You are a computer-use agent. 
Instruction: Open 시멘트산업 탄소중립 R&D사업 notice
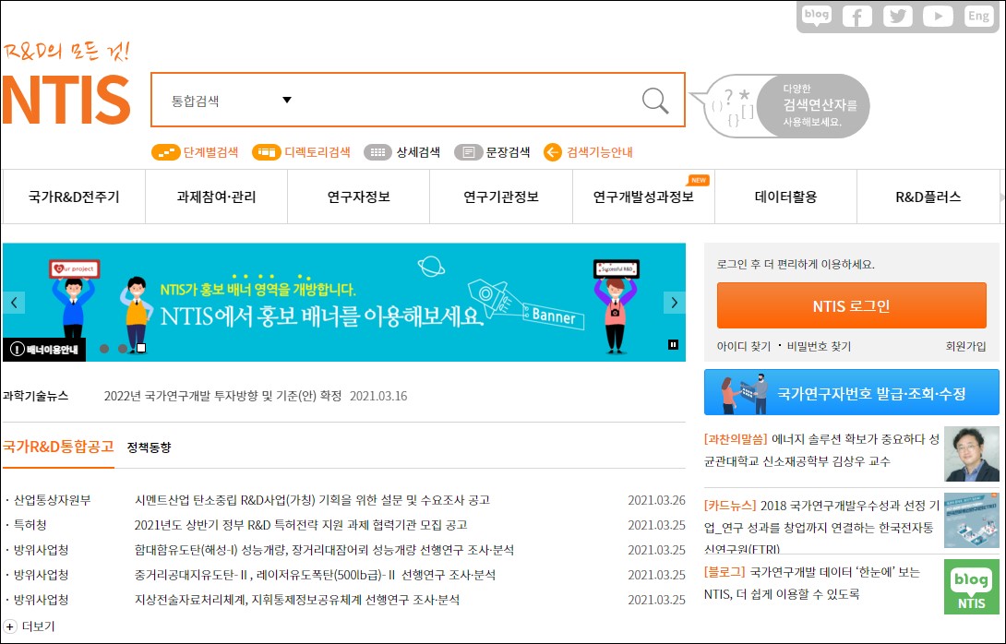tap(312, 500)
